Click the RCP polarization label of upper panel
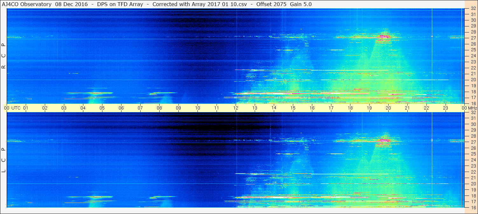This screenshot has height=214, width=478. [4, 56]
